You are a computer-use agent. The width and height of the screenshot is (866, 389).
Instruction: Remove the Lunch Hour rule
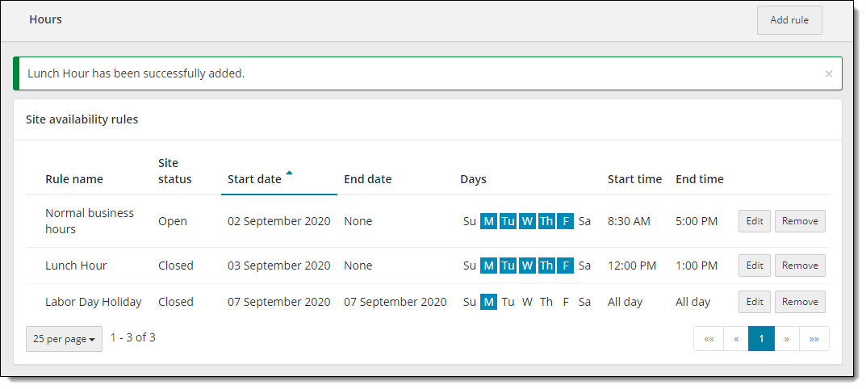pyautogui.click(x=800, y=266)
